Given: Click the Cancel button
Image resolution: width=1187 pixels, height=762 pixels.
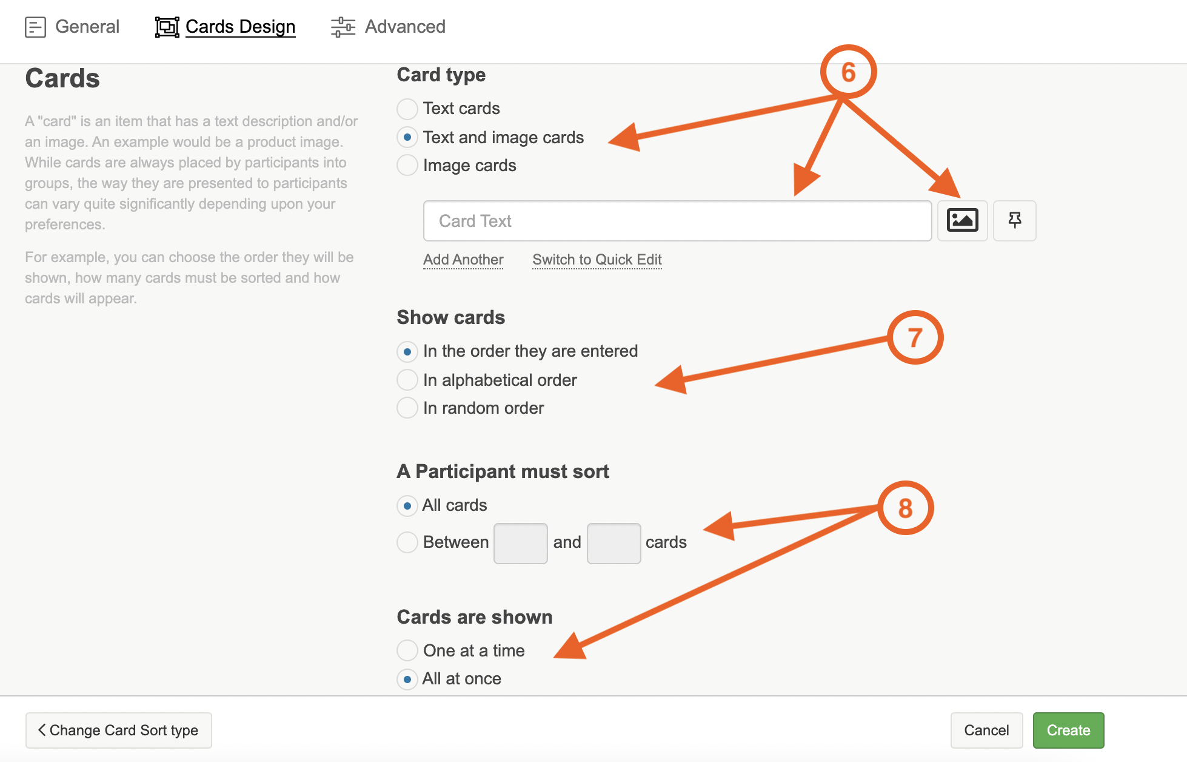Looking at the screenshot, I should pos(986,730).
